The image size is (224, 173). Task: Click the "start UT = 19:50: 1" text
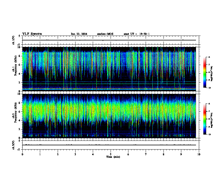click(x=137, y=34)
